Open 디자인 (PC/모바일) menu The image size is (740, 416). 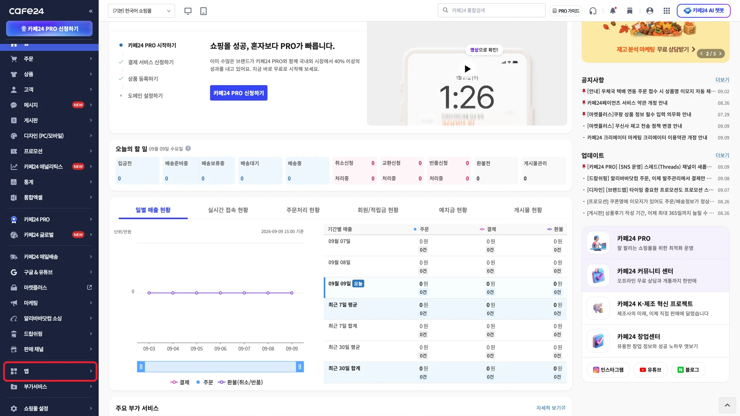[x=49, y=136]
